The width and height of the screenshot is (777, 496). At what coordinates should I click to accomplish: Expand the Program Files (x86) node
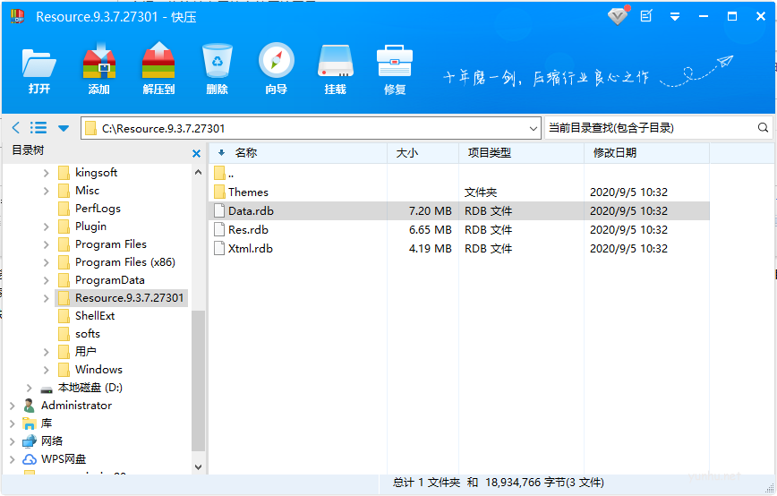point(46,262)
